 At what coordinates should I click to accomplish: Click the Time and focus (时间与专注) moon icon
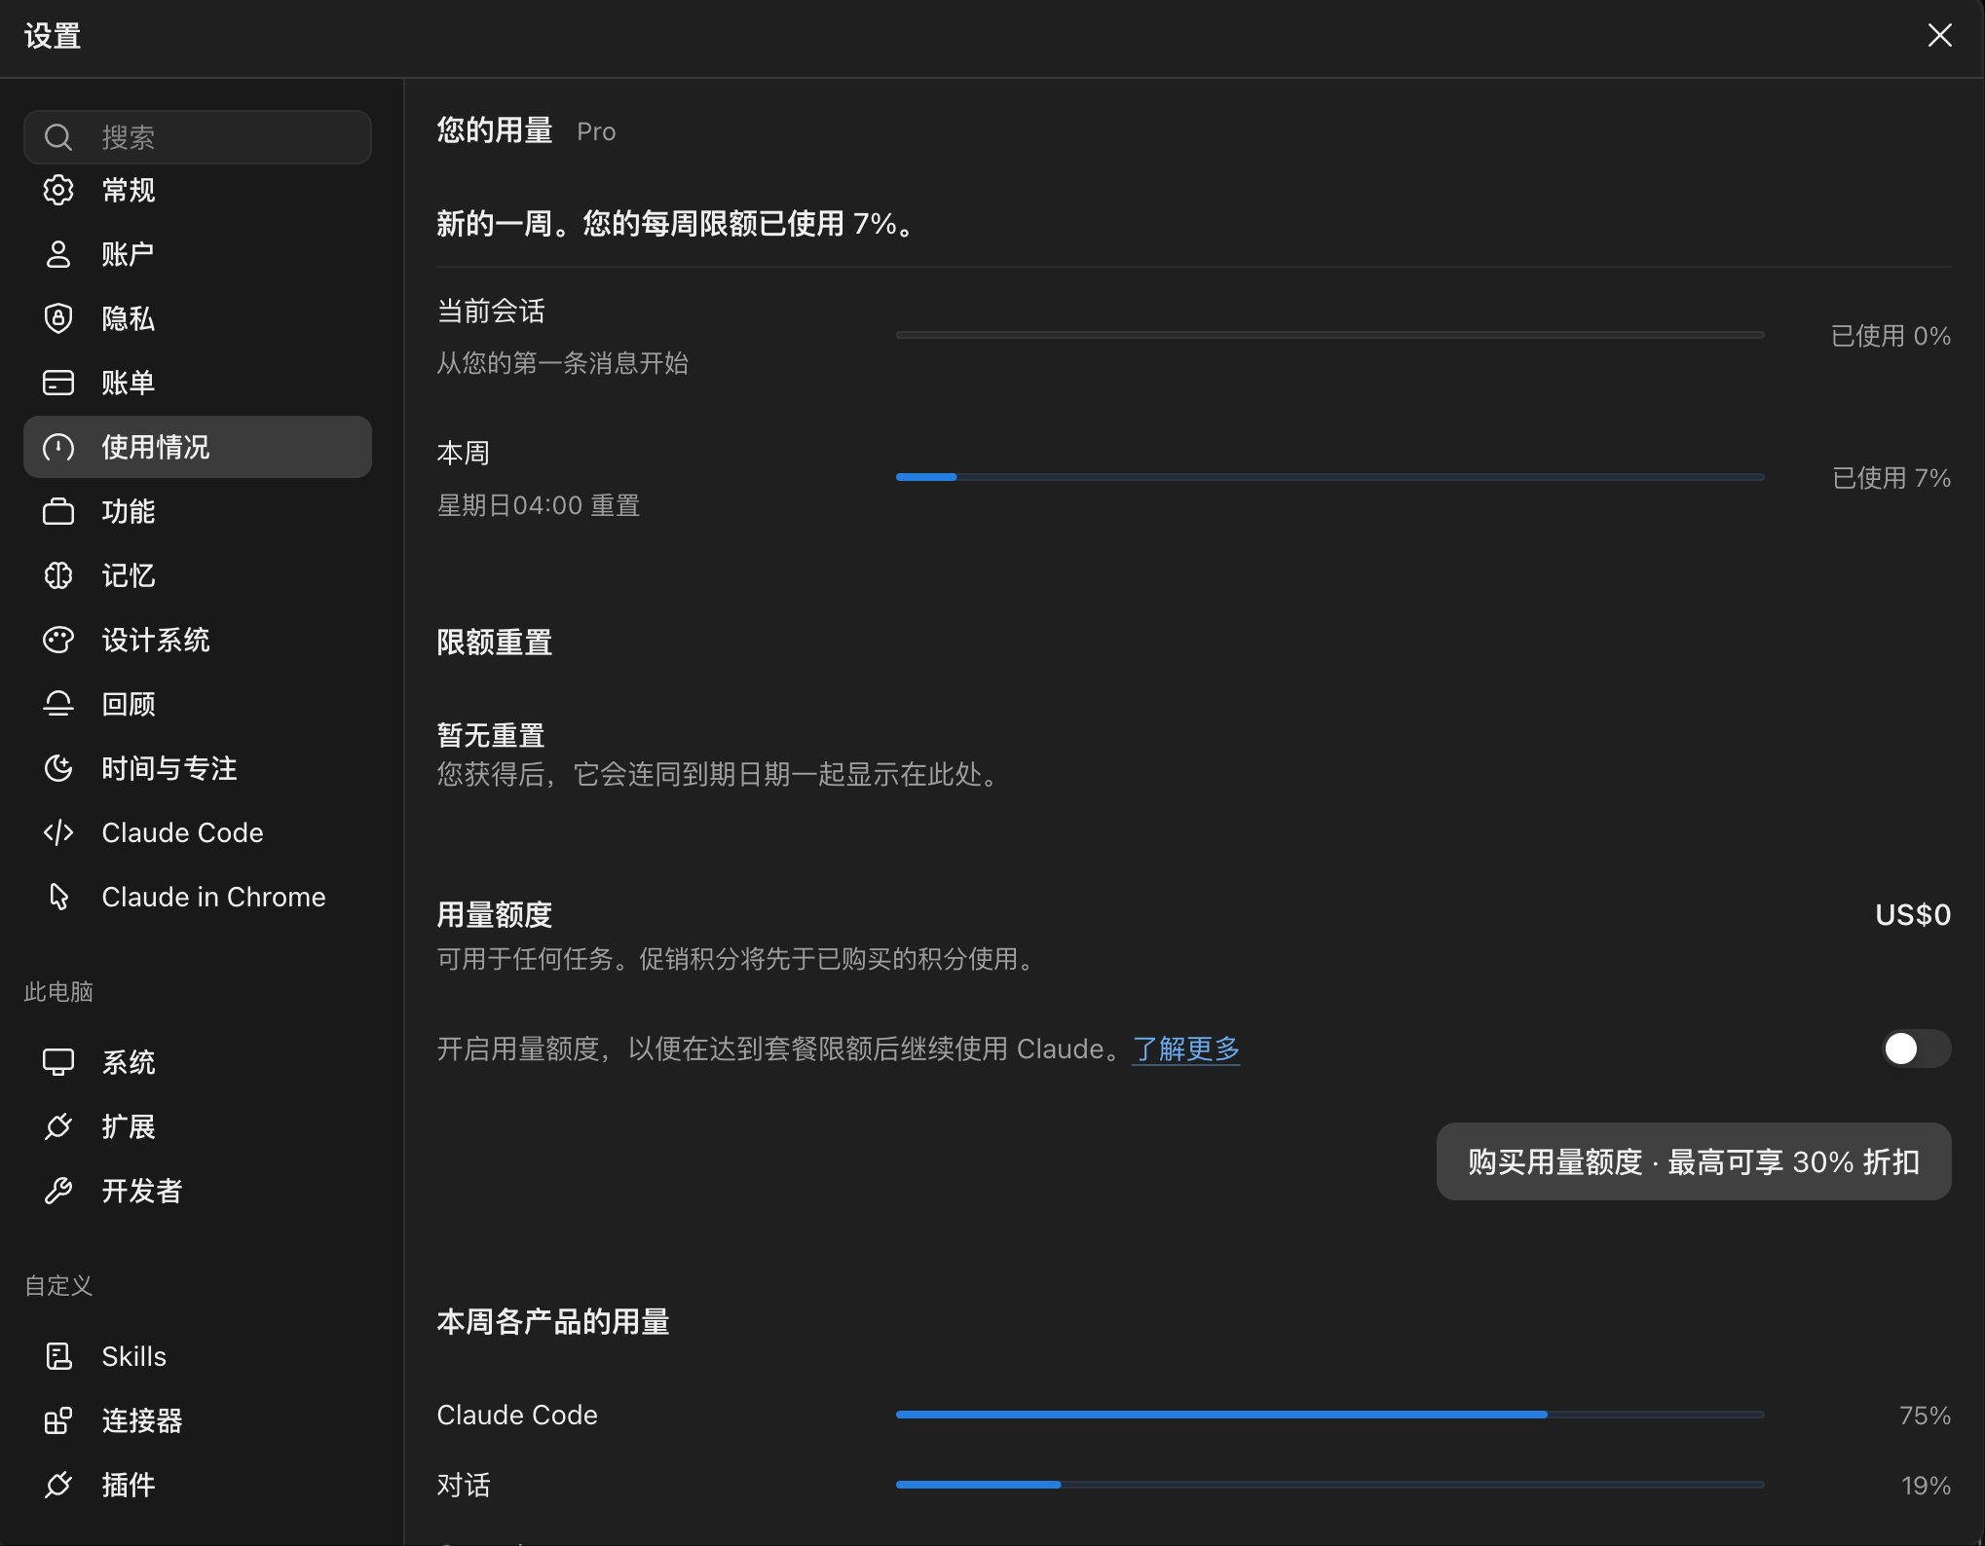click(x=58, y=768)
